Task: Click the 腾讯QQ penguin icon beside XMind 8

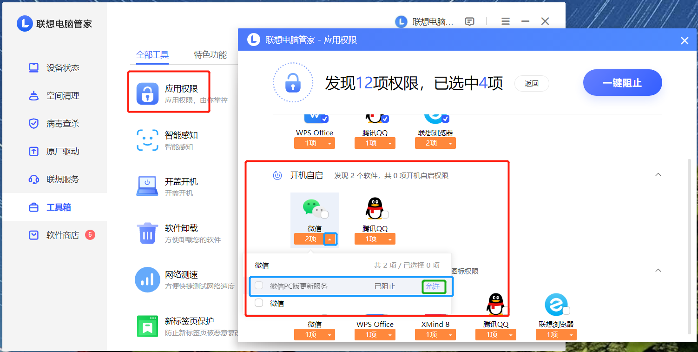Action: [496, 305]
